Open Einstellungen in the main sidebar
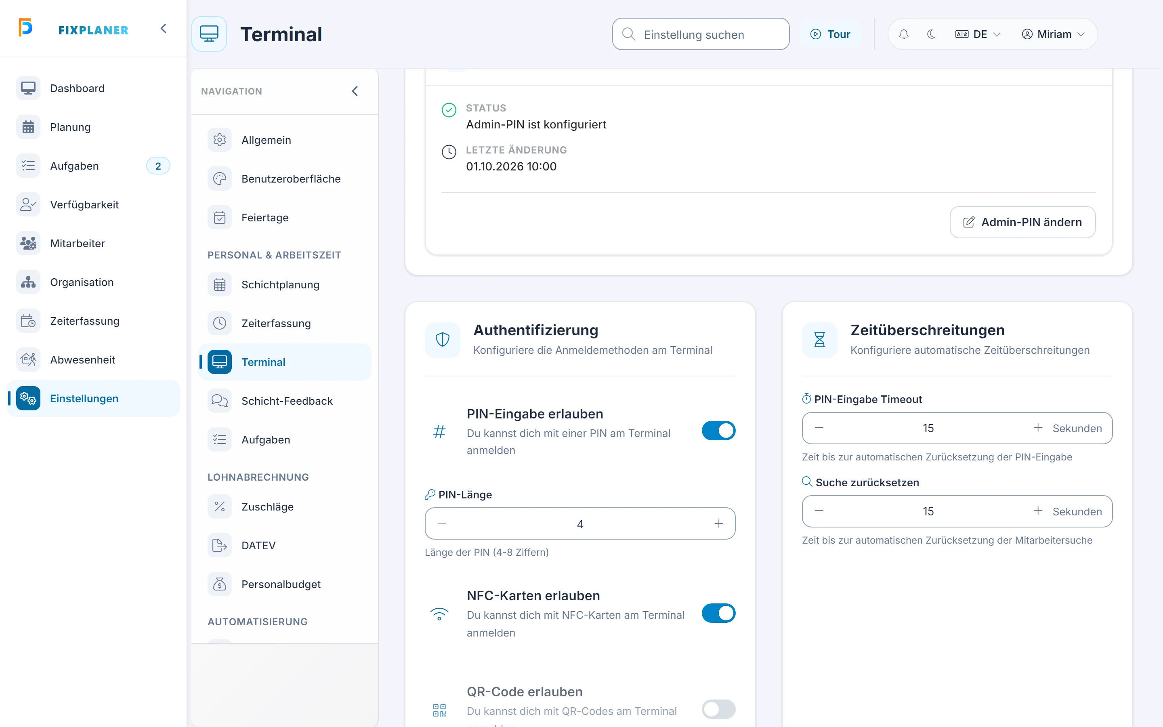The height and width of the screenshot is (727, 1163). pyautogui.click(x=93, y=398)
